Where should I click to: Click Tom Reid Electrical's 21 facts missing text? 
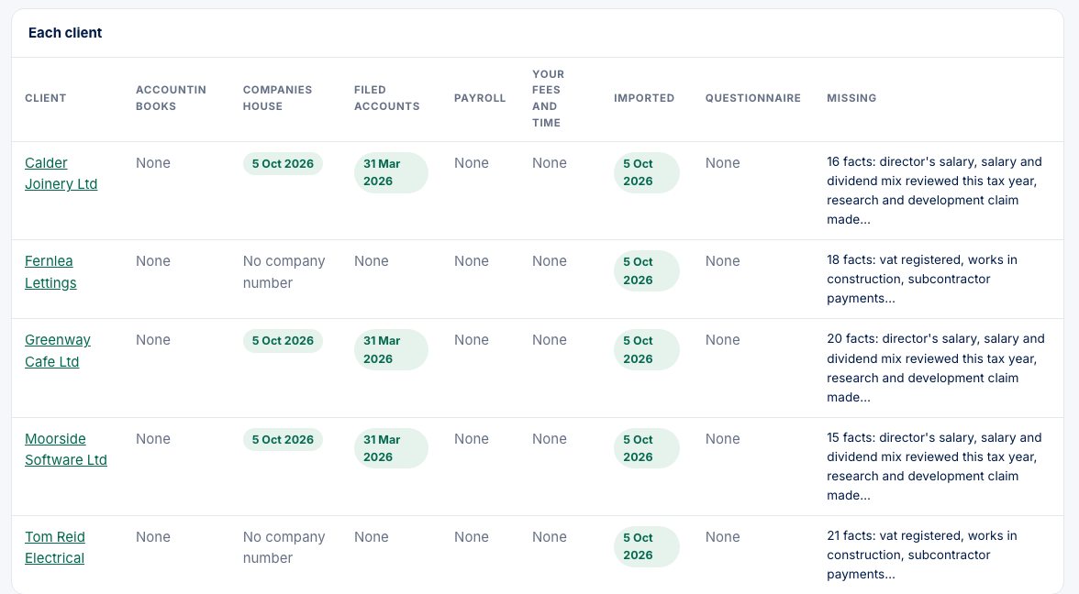922,555
